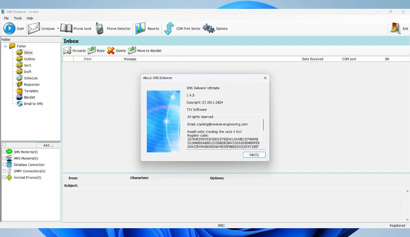
Task: Click the SMS Modems green bubble icon
Action: click(9, 152)
